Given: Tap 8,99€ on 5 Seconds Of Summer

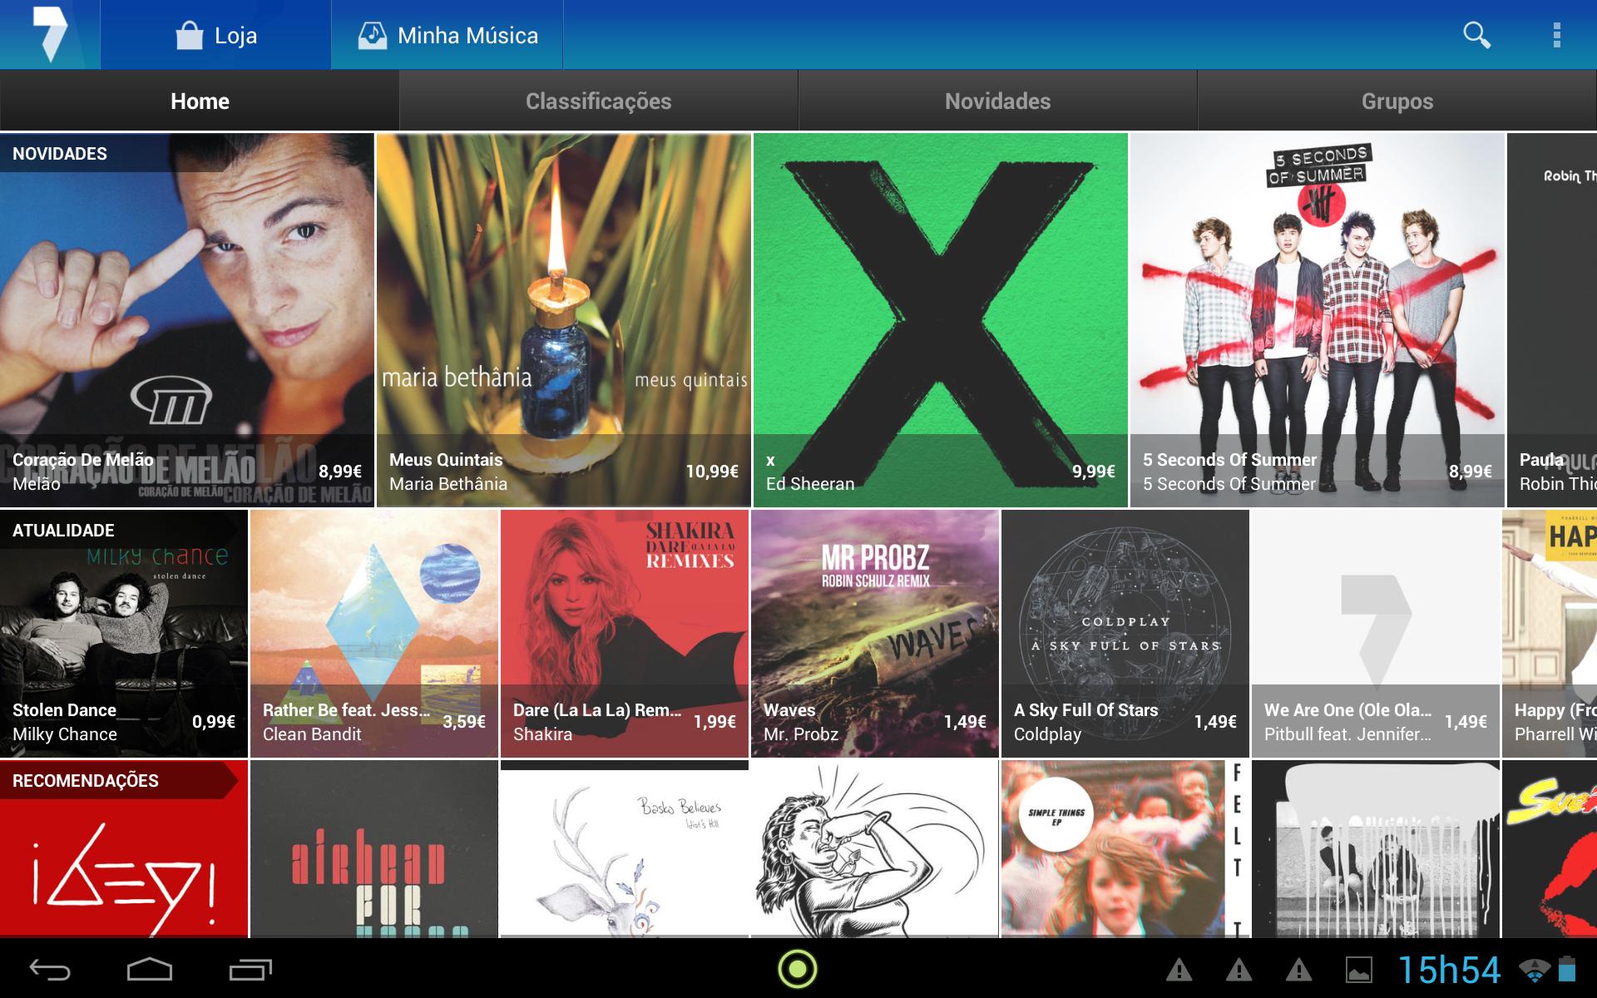Looking at the screenshot, I should click(x=1471, y=472).
